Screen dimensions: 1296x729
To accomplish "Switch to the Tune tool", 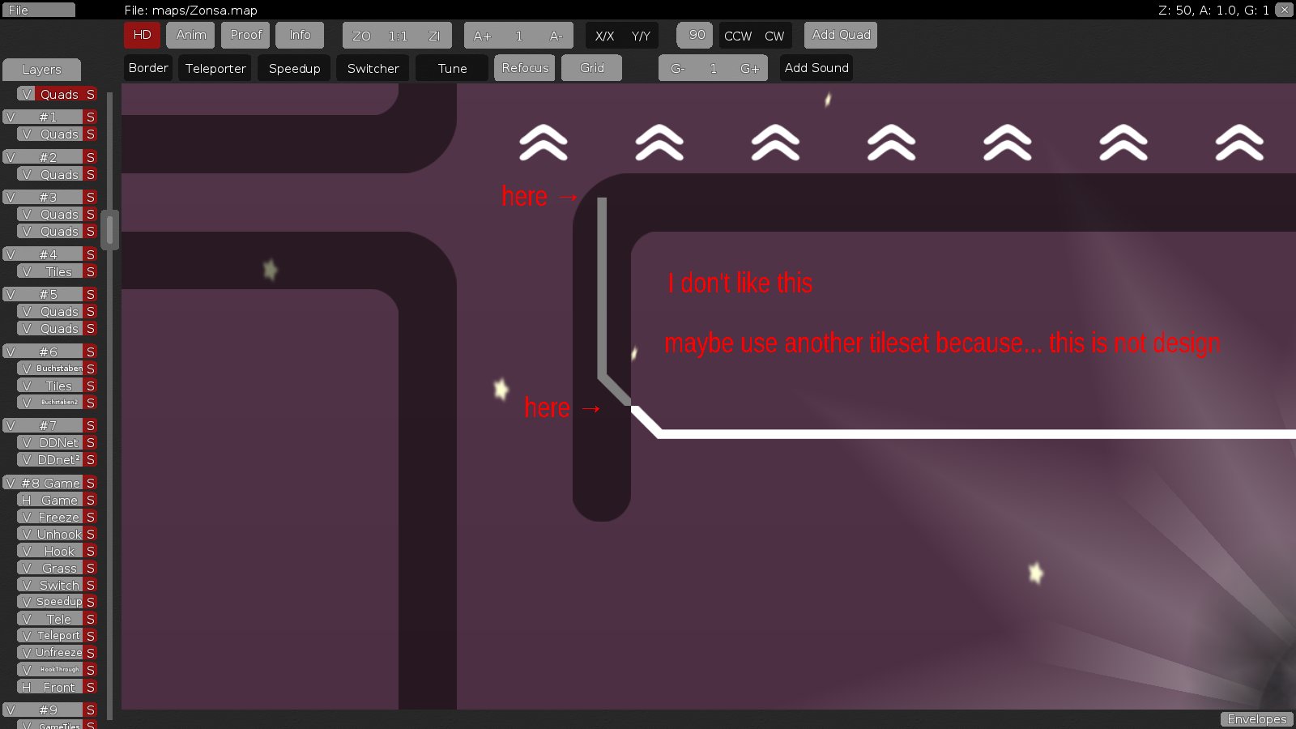I will tap(450, 68).
